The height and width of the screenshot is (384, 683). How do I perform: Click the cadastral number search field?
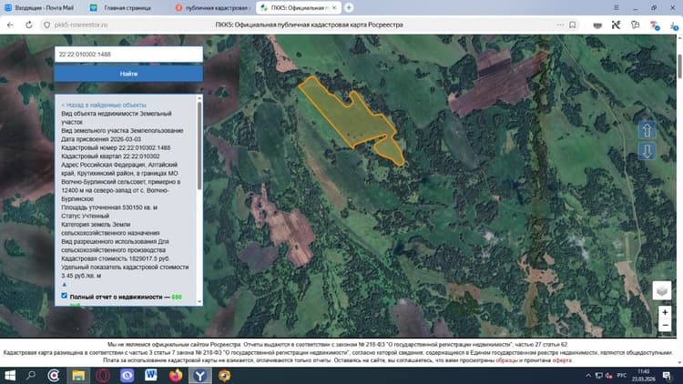tap(128, 55)
